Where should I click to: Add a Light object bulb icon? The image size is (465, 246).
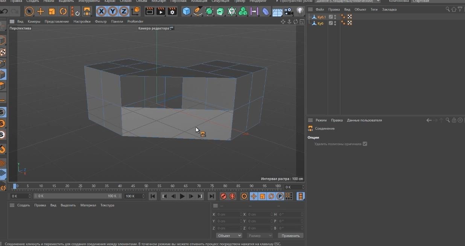pyautogui.click(x=300, y=12)
